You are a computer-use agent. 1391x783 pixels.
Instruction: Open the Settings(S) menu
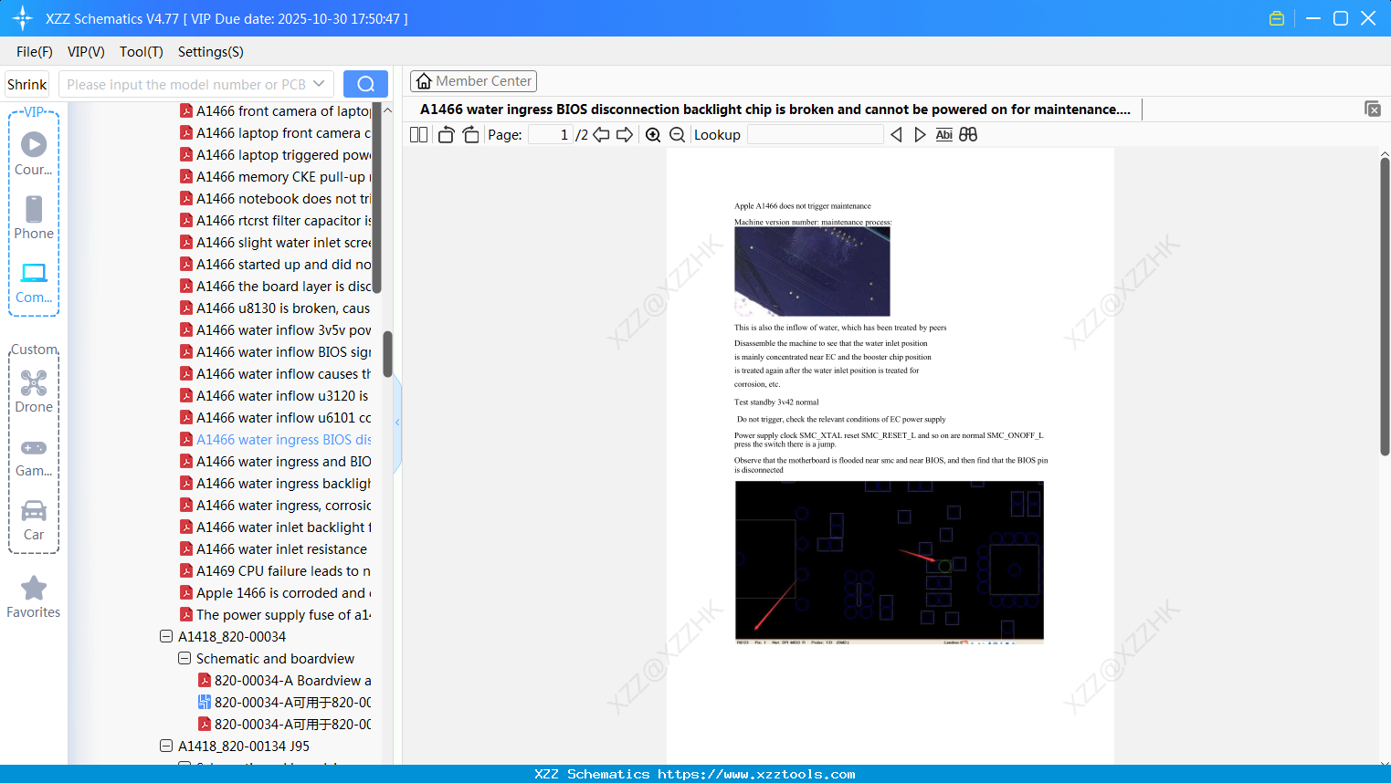[x=211, y=52]
